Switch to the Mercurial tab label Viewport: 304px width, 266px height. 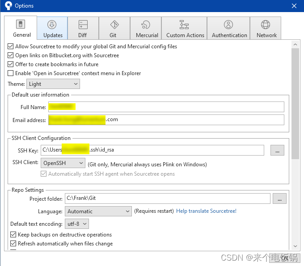point(147,35)
